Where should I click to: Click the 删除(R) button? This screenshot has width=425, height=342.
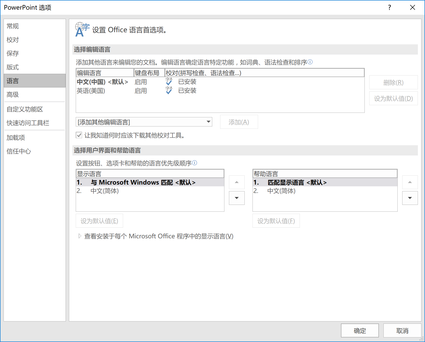(x=393, y=82)
